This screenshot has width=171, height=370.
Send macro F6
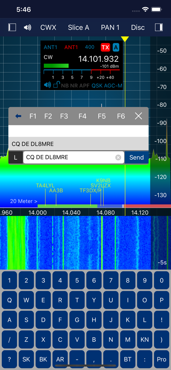tap(121, 116)
